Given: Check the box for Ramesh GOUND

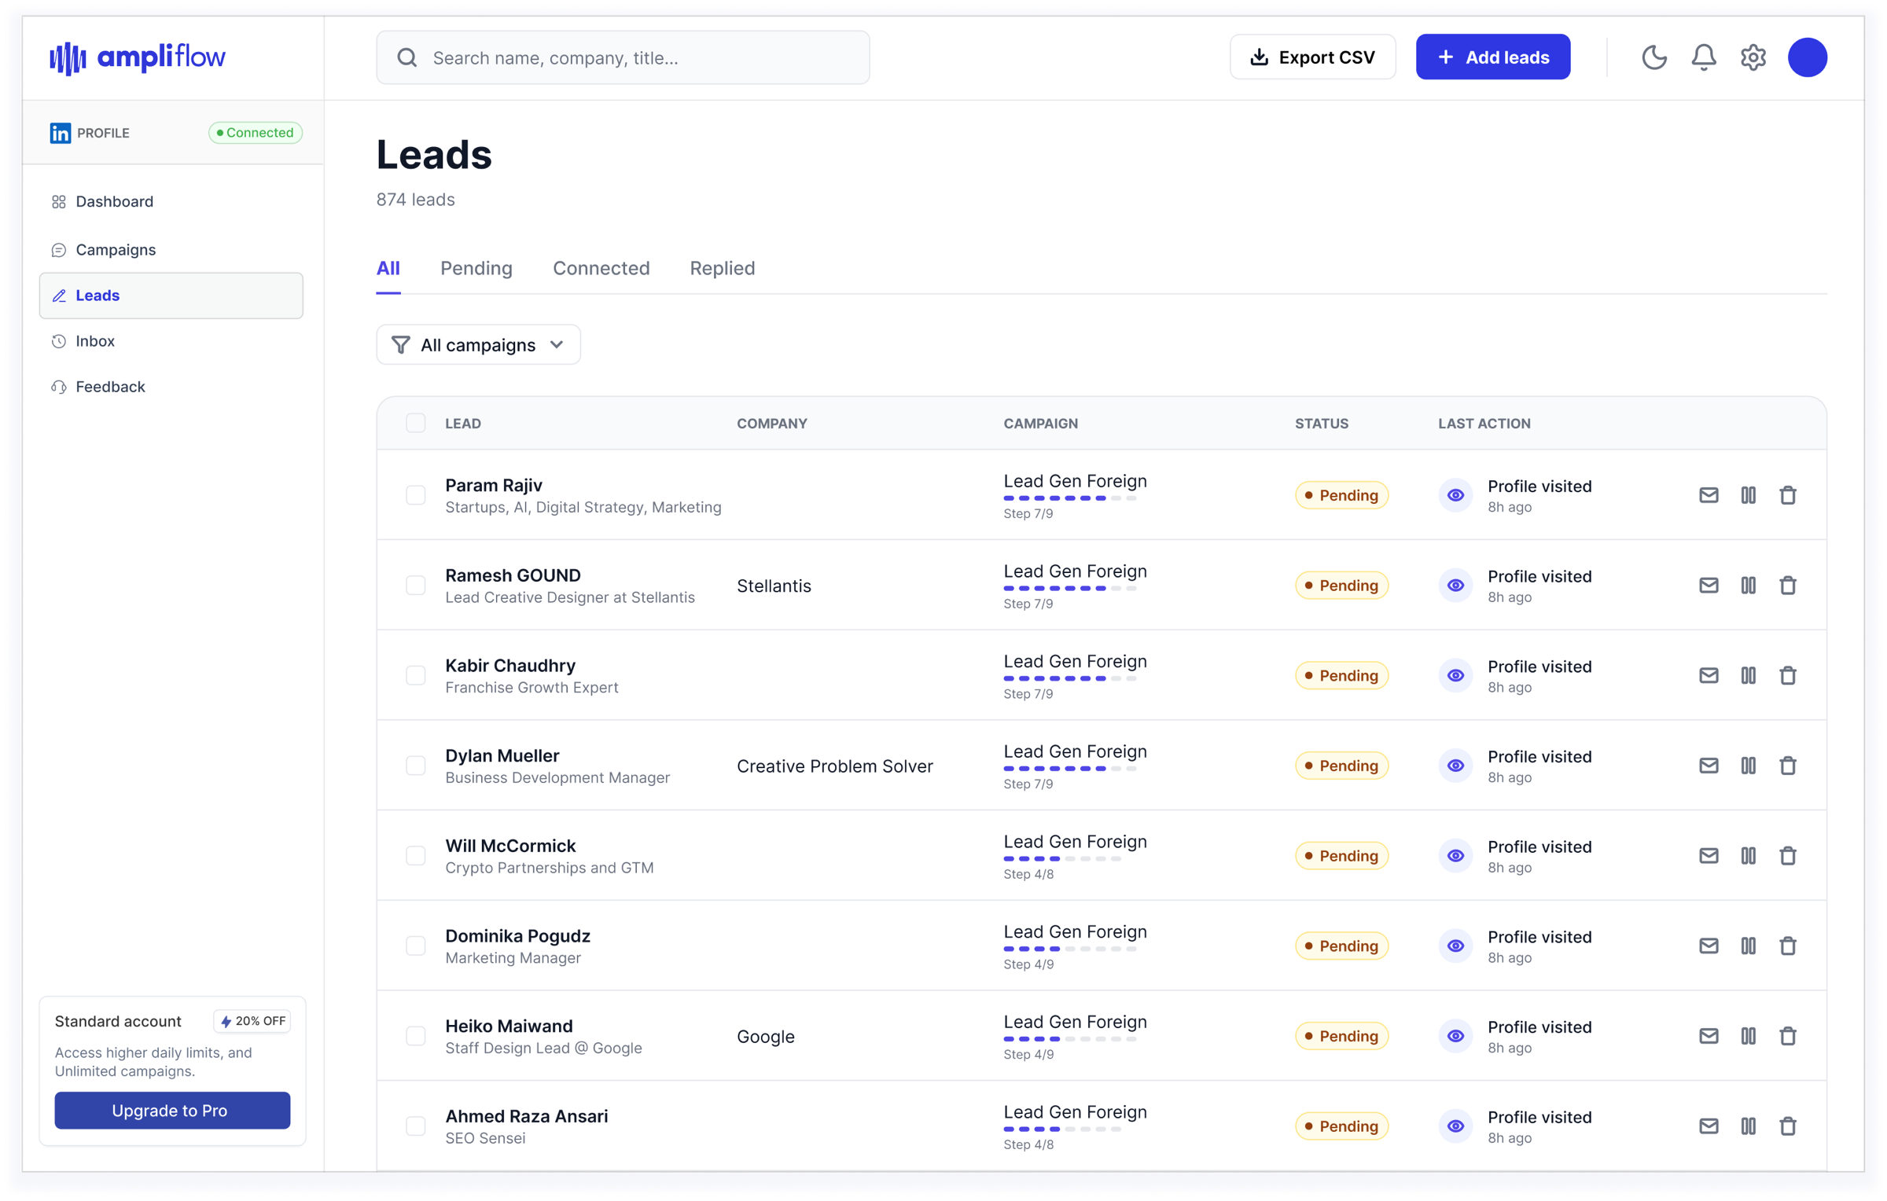Looking at the screenshot, I should tap(416, 586).
